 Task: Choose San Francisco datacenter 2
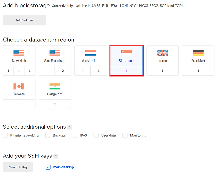(x=63, y=71)
